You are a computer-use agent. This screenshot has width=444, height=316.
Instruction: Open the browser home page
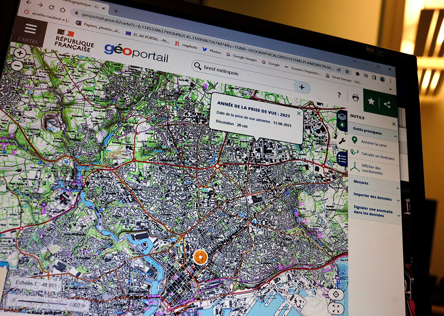(63, 9)
